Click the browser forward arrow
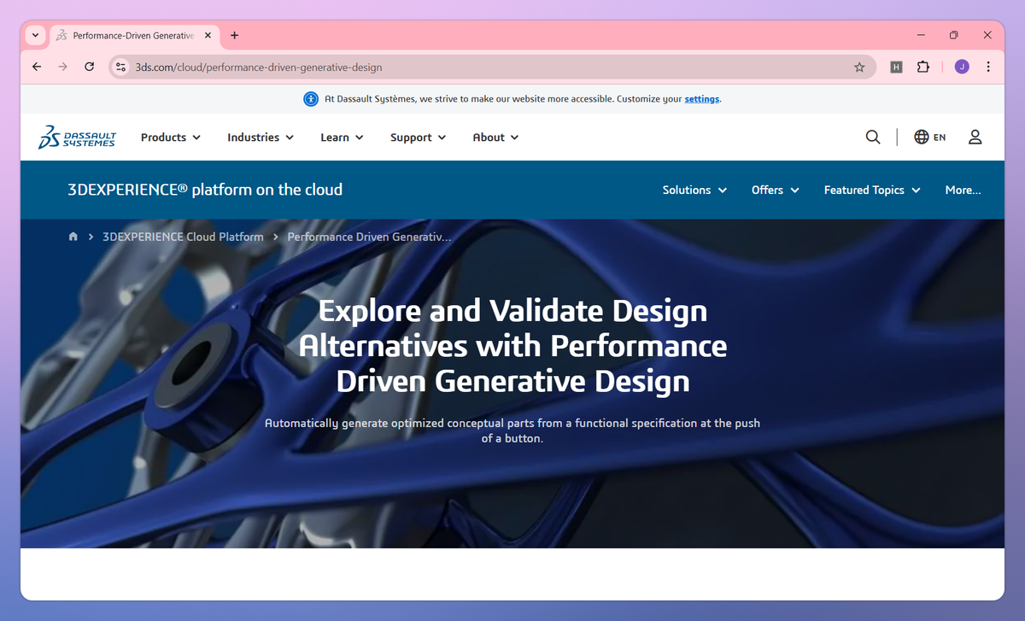 click(x=62, y=67)
